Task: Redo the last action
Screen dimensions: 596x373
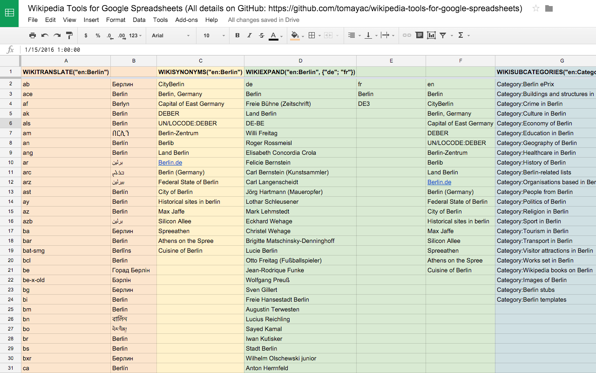Action: pyautogui.click(x=57, y=35)
